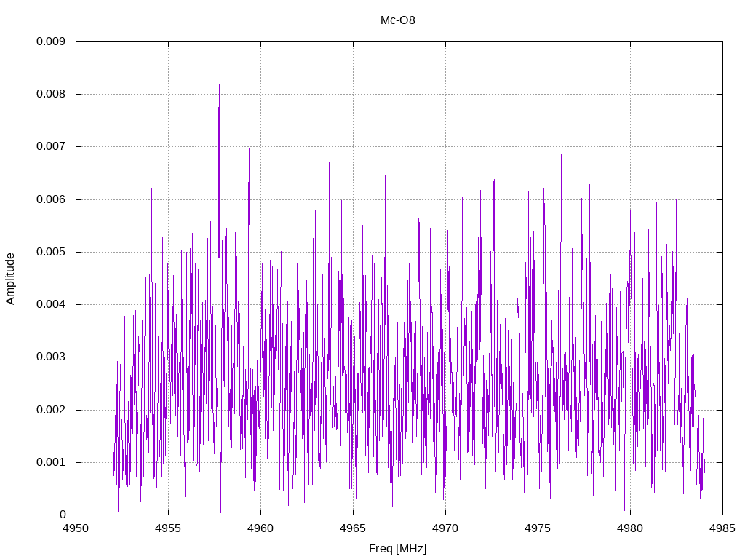Click the Freq [MHz] x-axis label
This screenshot has height=559, width=745.
pyautogui.click(x=398, y=549)
